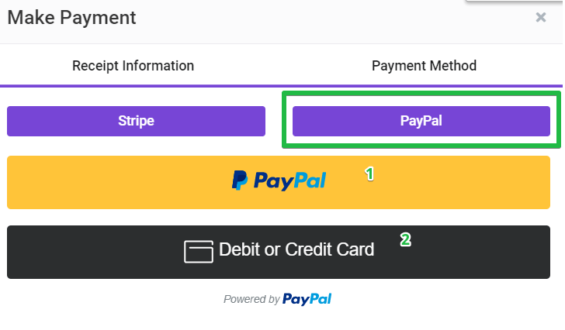Click the 'Powered by' italic text
This screenshot has height=330, width=565.
pyautogui.click(x=251, y=299)
